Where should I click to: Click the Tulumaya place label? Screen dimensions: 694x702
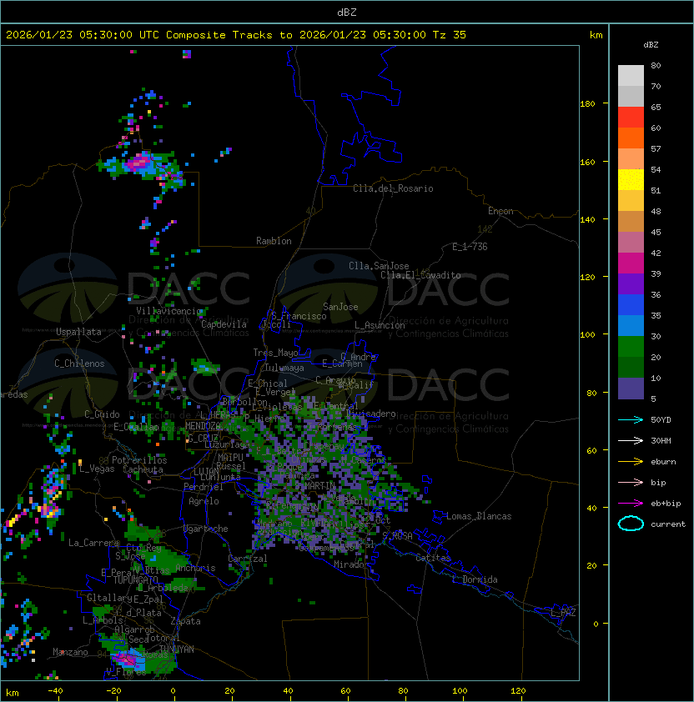284,368
